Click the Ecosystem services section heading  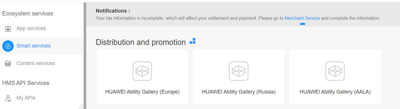tap(28, 13)
